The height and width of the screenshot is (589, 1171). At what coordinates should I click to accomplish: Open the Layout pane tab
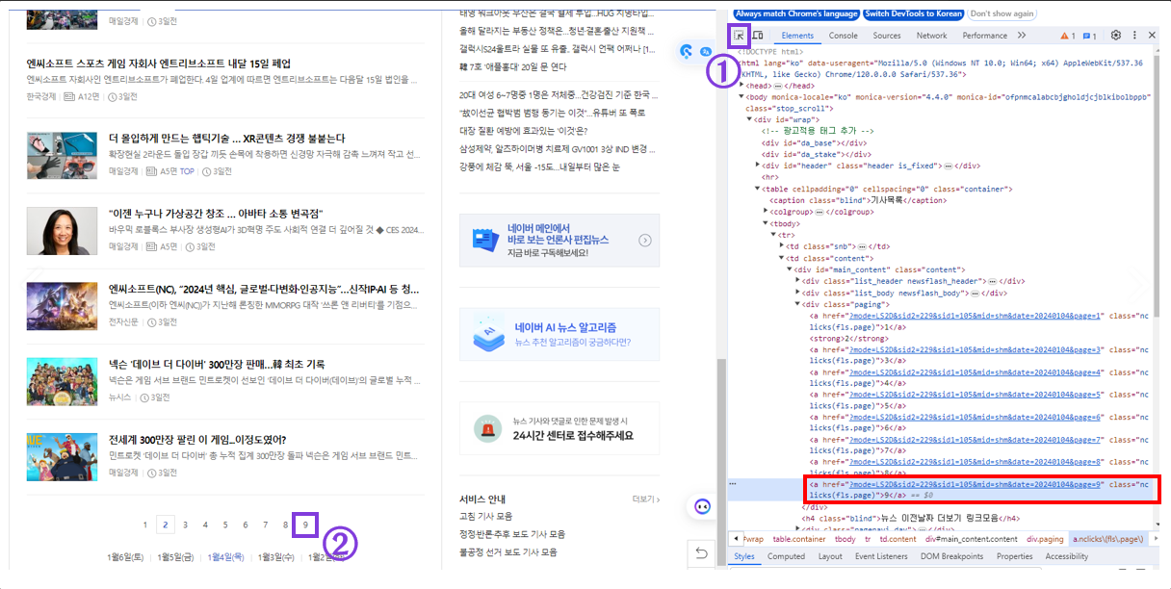(x=830, y=556)
